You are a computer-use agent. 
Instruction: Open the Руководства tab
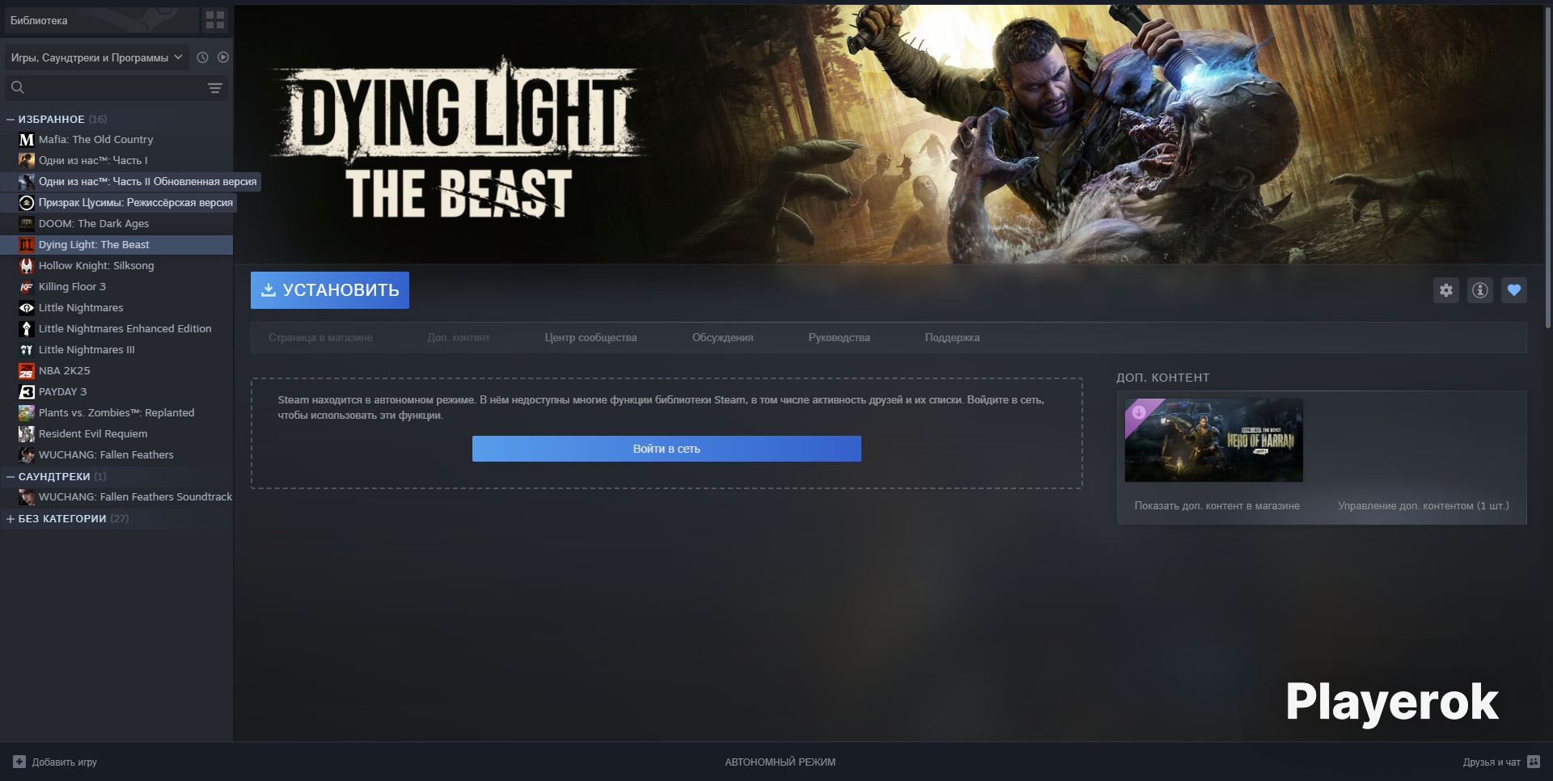click(x=839, y=338)
